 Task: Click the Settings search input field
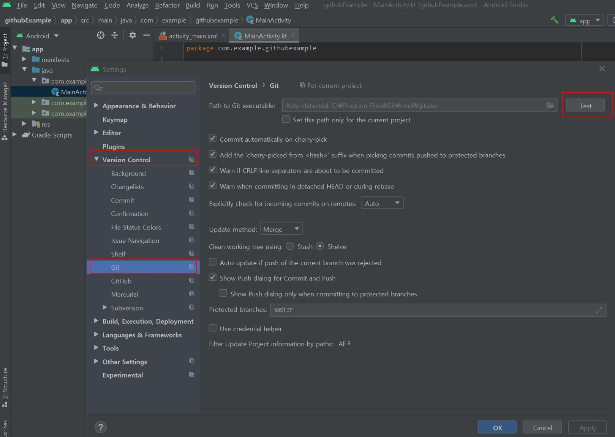pyautogui.click(x=143, y=88)
